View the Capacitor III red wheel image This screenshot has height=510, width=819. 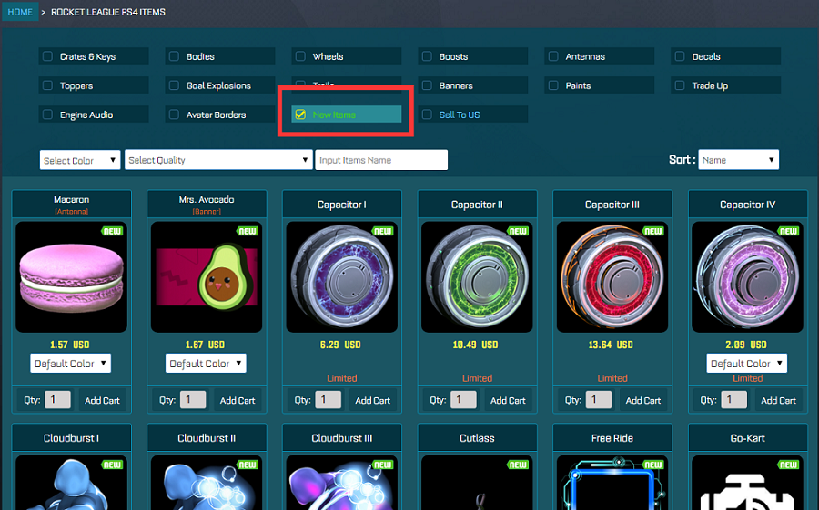612,276
